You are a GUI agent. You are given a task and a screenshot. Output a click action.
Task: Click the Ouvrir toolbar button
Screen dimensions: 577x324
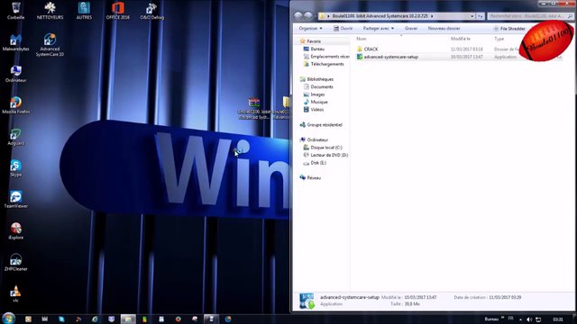point(343,28)
